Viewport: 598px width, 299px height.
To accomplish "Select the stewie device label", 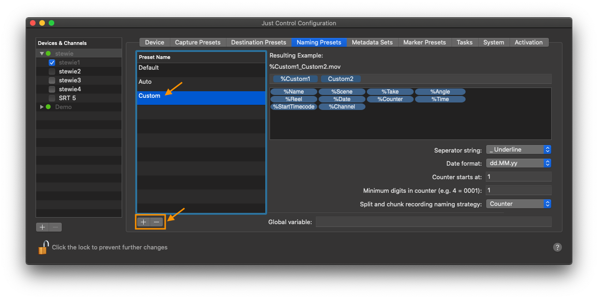I will tap(64, 53).
